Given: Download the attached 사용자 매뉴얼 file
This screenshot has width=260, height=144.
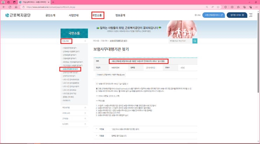Looking at the screenshot, I should click(x=111, y=75).
